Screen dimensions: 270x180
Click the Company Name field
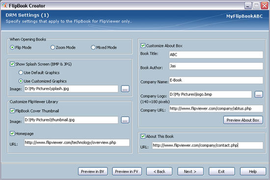pos(216,80)
